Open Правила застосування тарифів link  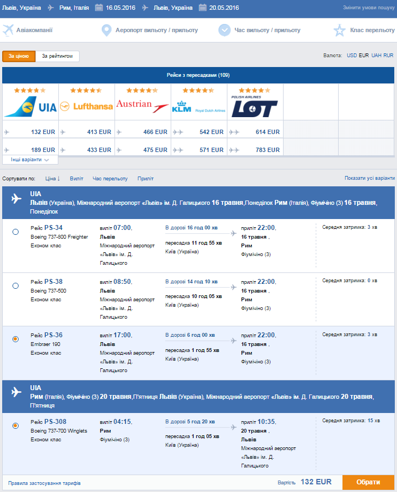coord(44,483)
